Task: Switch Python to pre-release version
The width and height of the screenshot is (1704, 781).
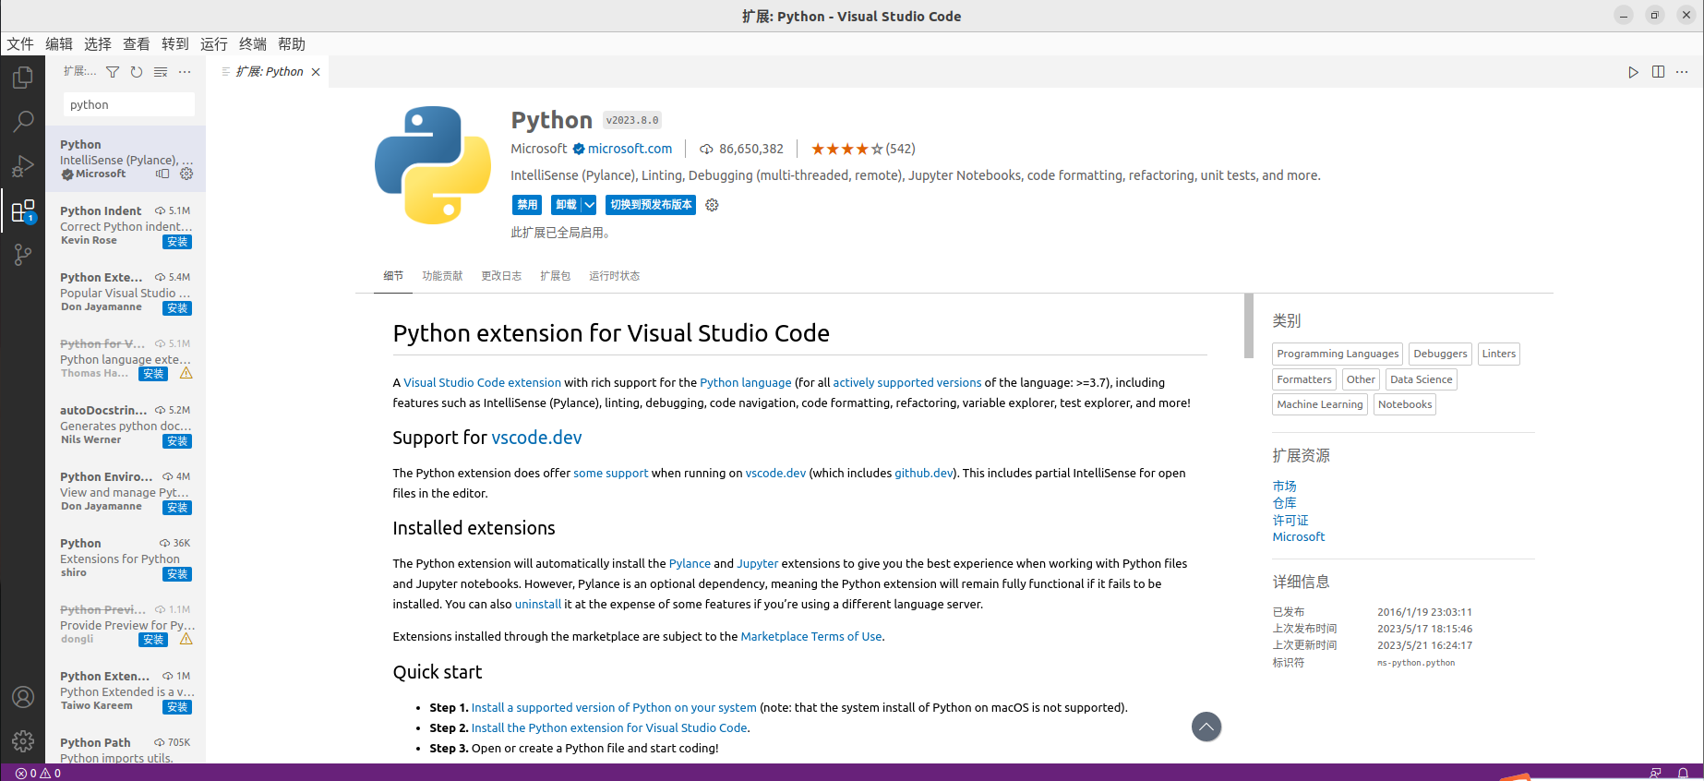Action: pyautogui.click(x=651, y=205)
